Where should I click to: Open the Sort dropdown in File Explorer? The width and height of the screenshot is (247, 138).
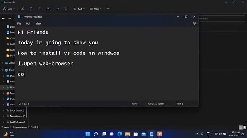pyautogui.click(x=79, y=9)
